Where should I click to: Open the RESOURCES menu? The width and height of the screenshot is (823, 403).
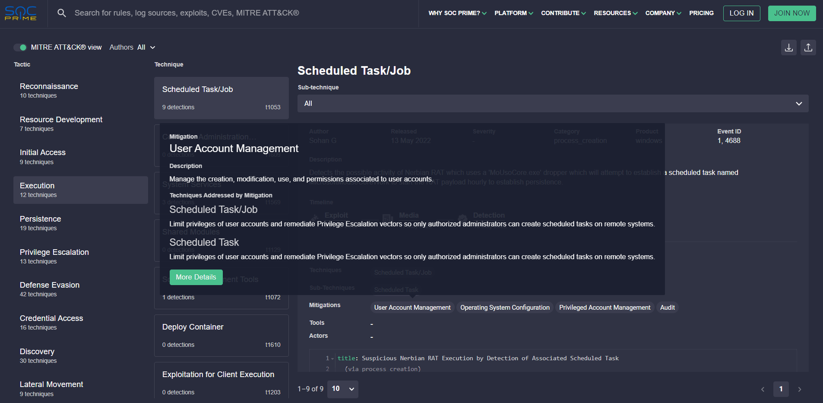tap(615, 13)
